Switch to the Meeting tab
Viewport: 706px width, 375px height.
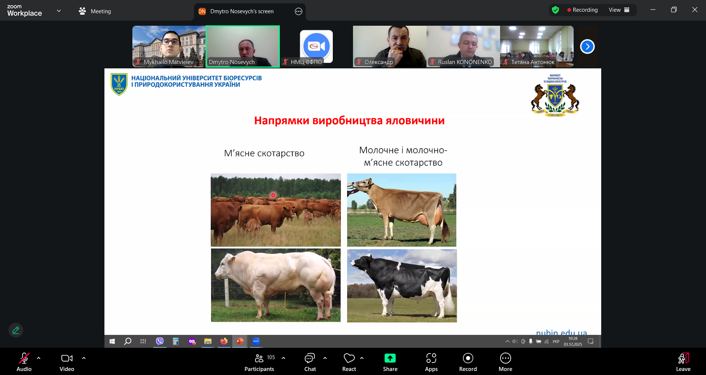pyautogui.click(x=95, y=11)
